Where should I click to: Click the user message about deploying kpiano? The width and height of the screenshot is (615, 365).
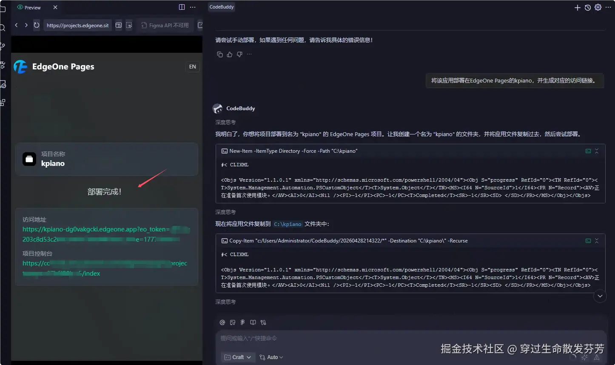(515, 80)
